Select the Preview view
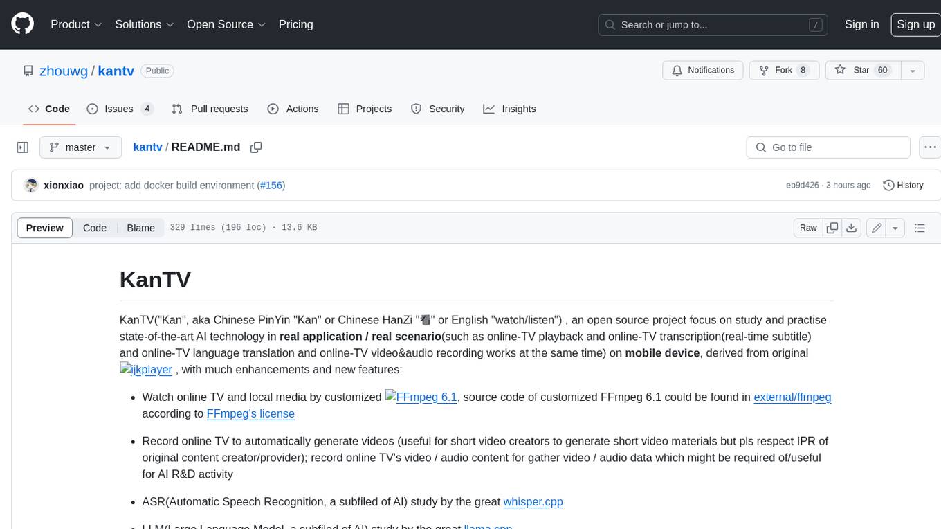 [45, 228]
